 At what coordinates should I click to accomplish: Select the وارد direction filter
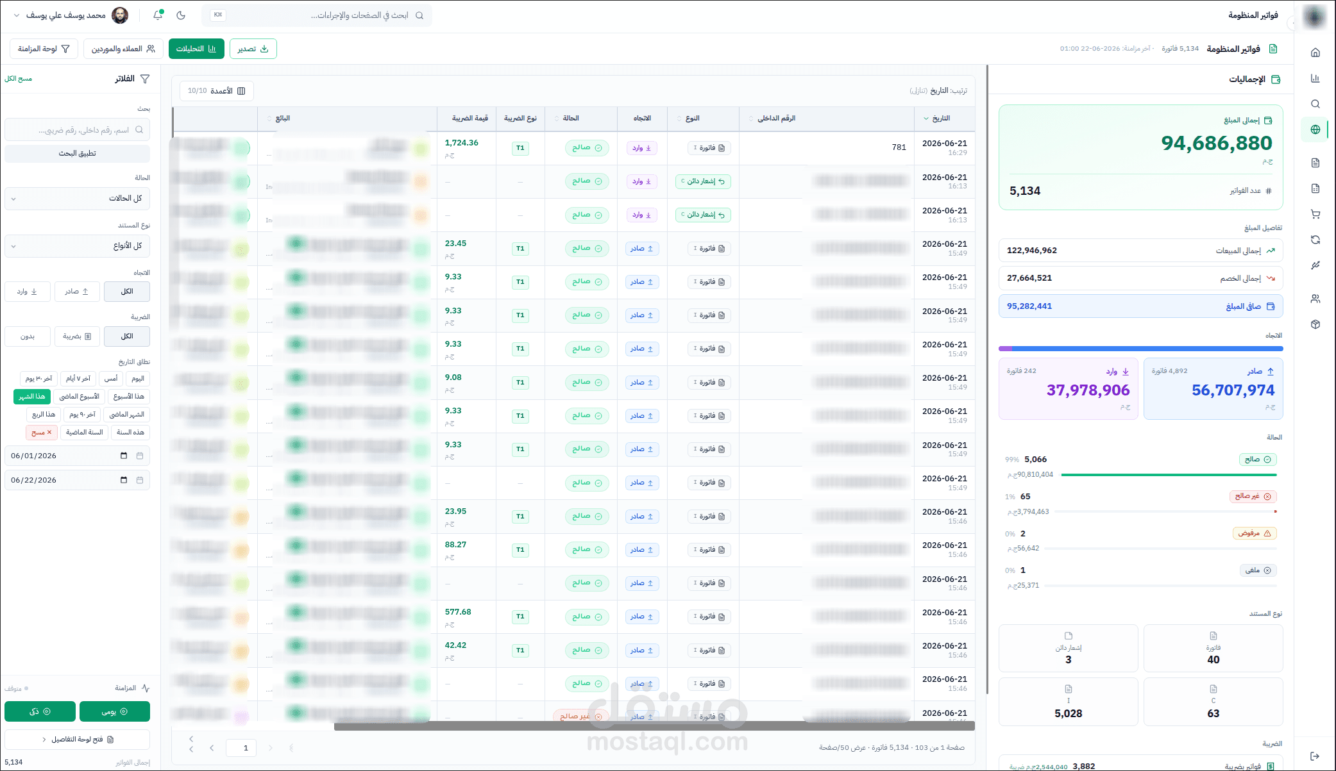(x=28, y=292)
